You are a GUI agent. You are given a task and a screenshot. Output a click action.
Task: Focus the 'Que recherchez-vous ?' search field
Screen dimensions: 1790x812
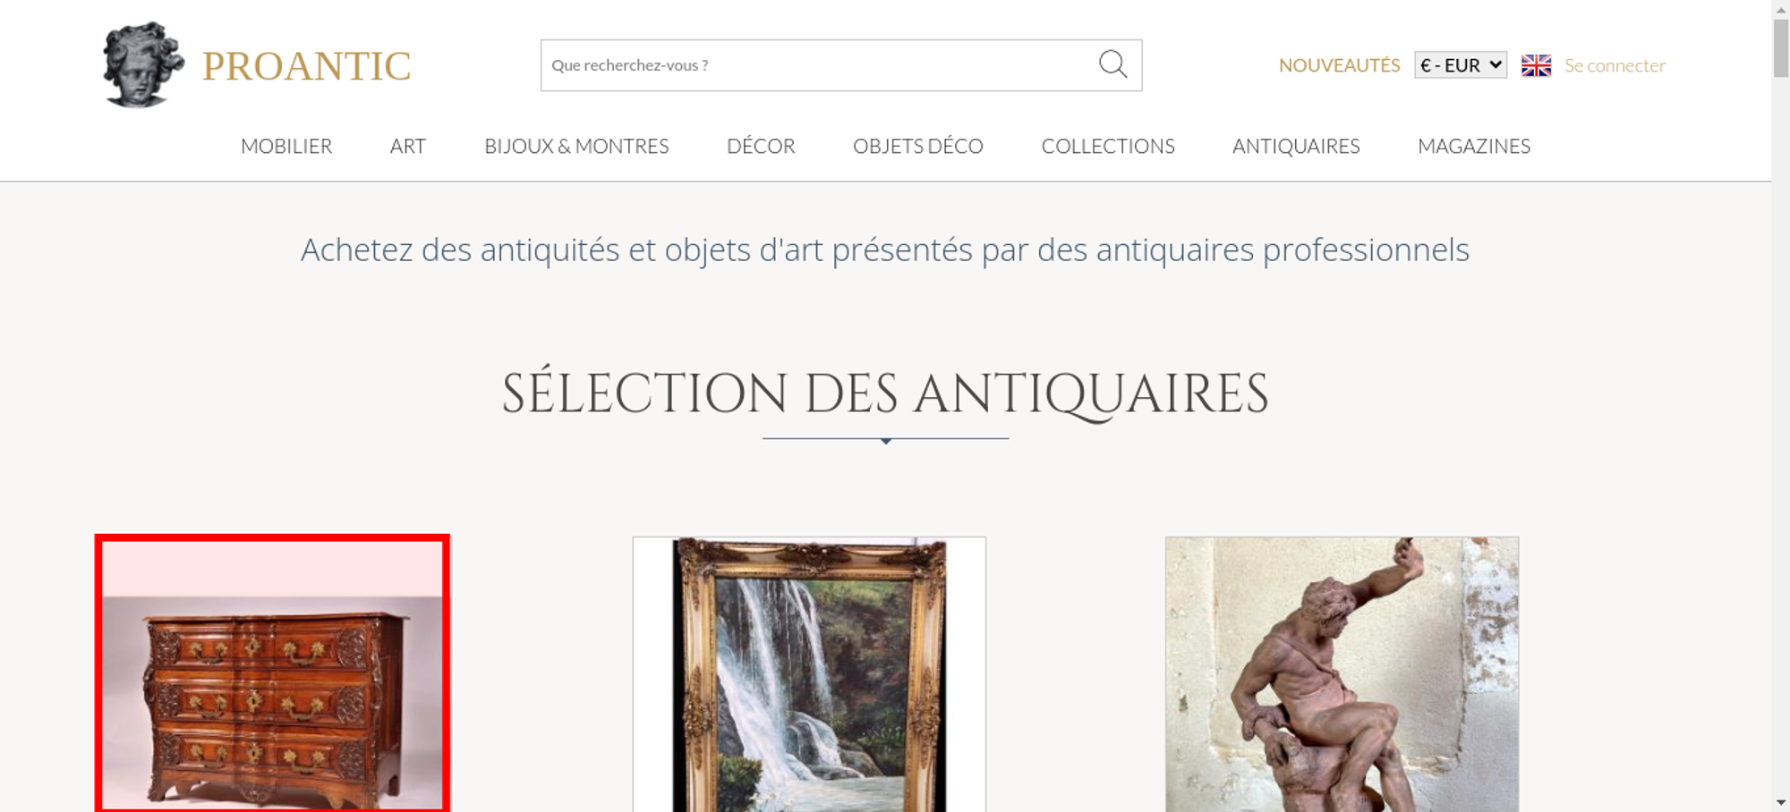819,65
